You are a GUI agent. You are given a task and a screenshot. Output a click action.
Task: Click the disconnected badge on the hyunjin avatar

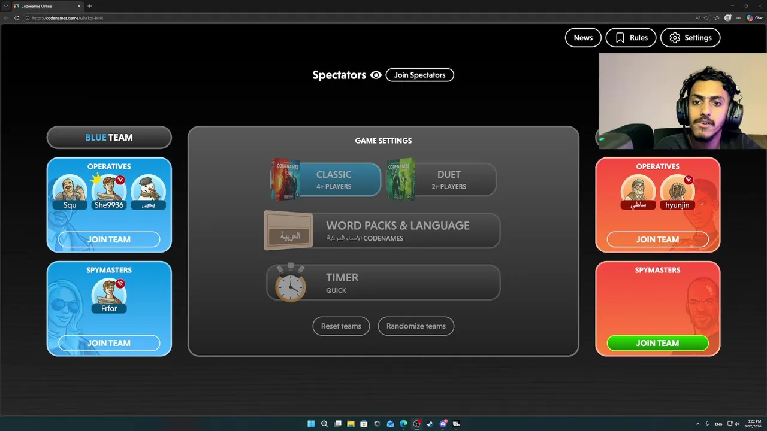(x=689, y=180)
